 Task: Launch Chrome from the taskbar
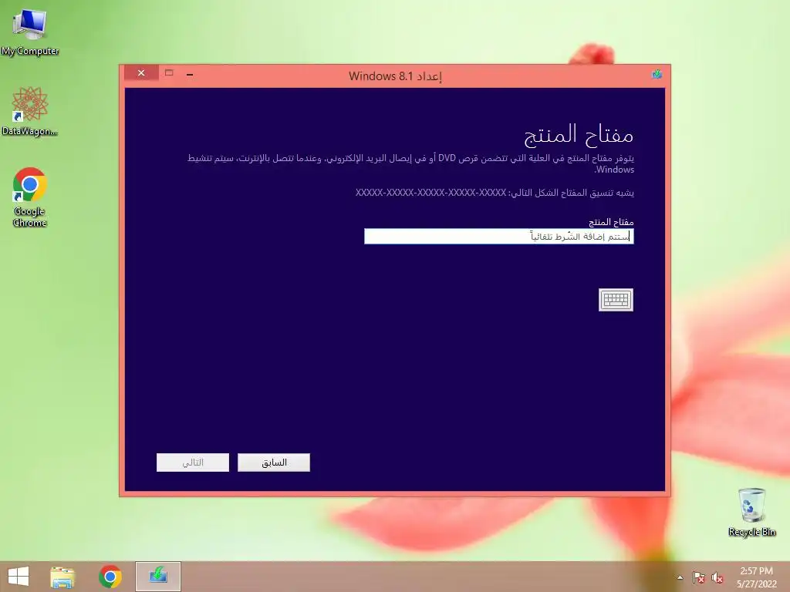tap(110, 577)
